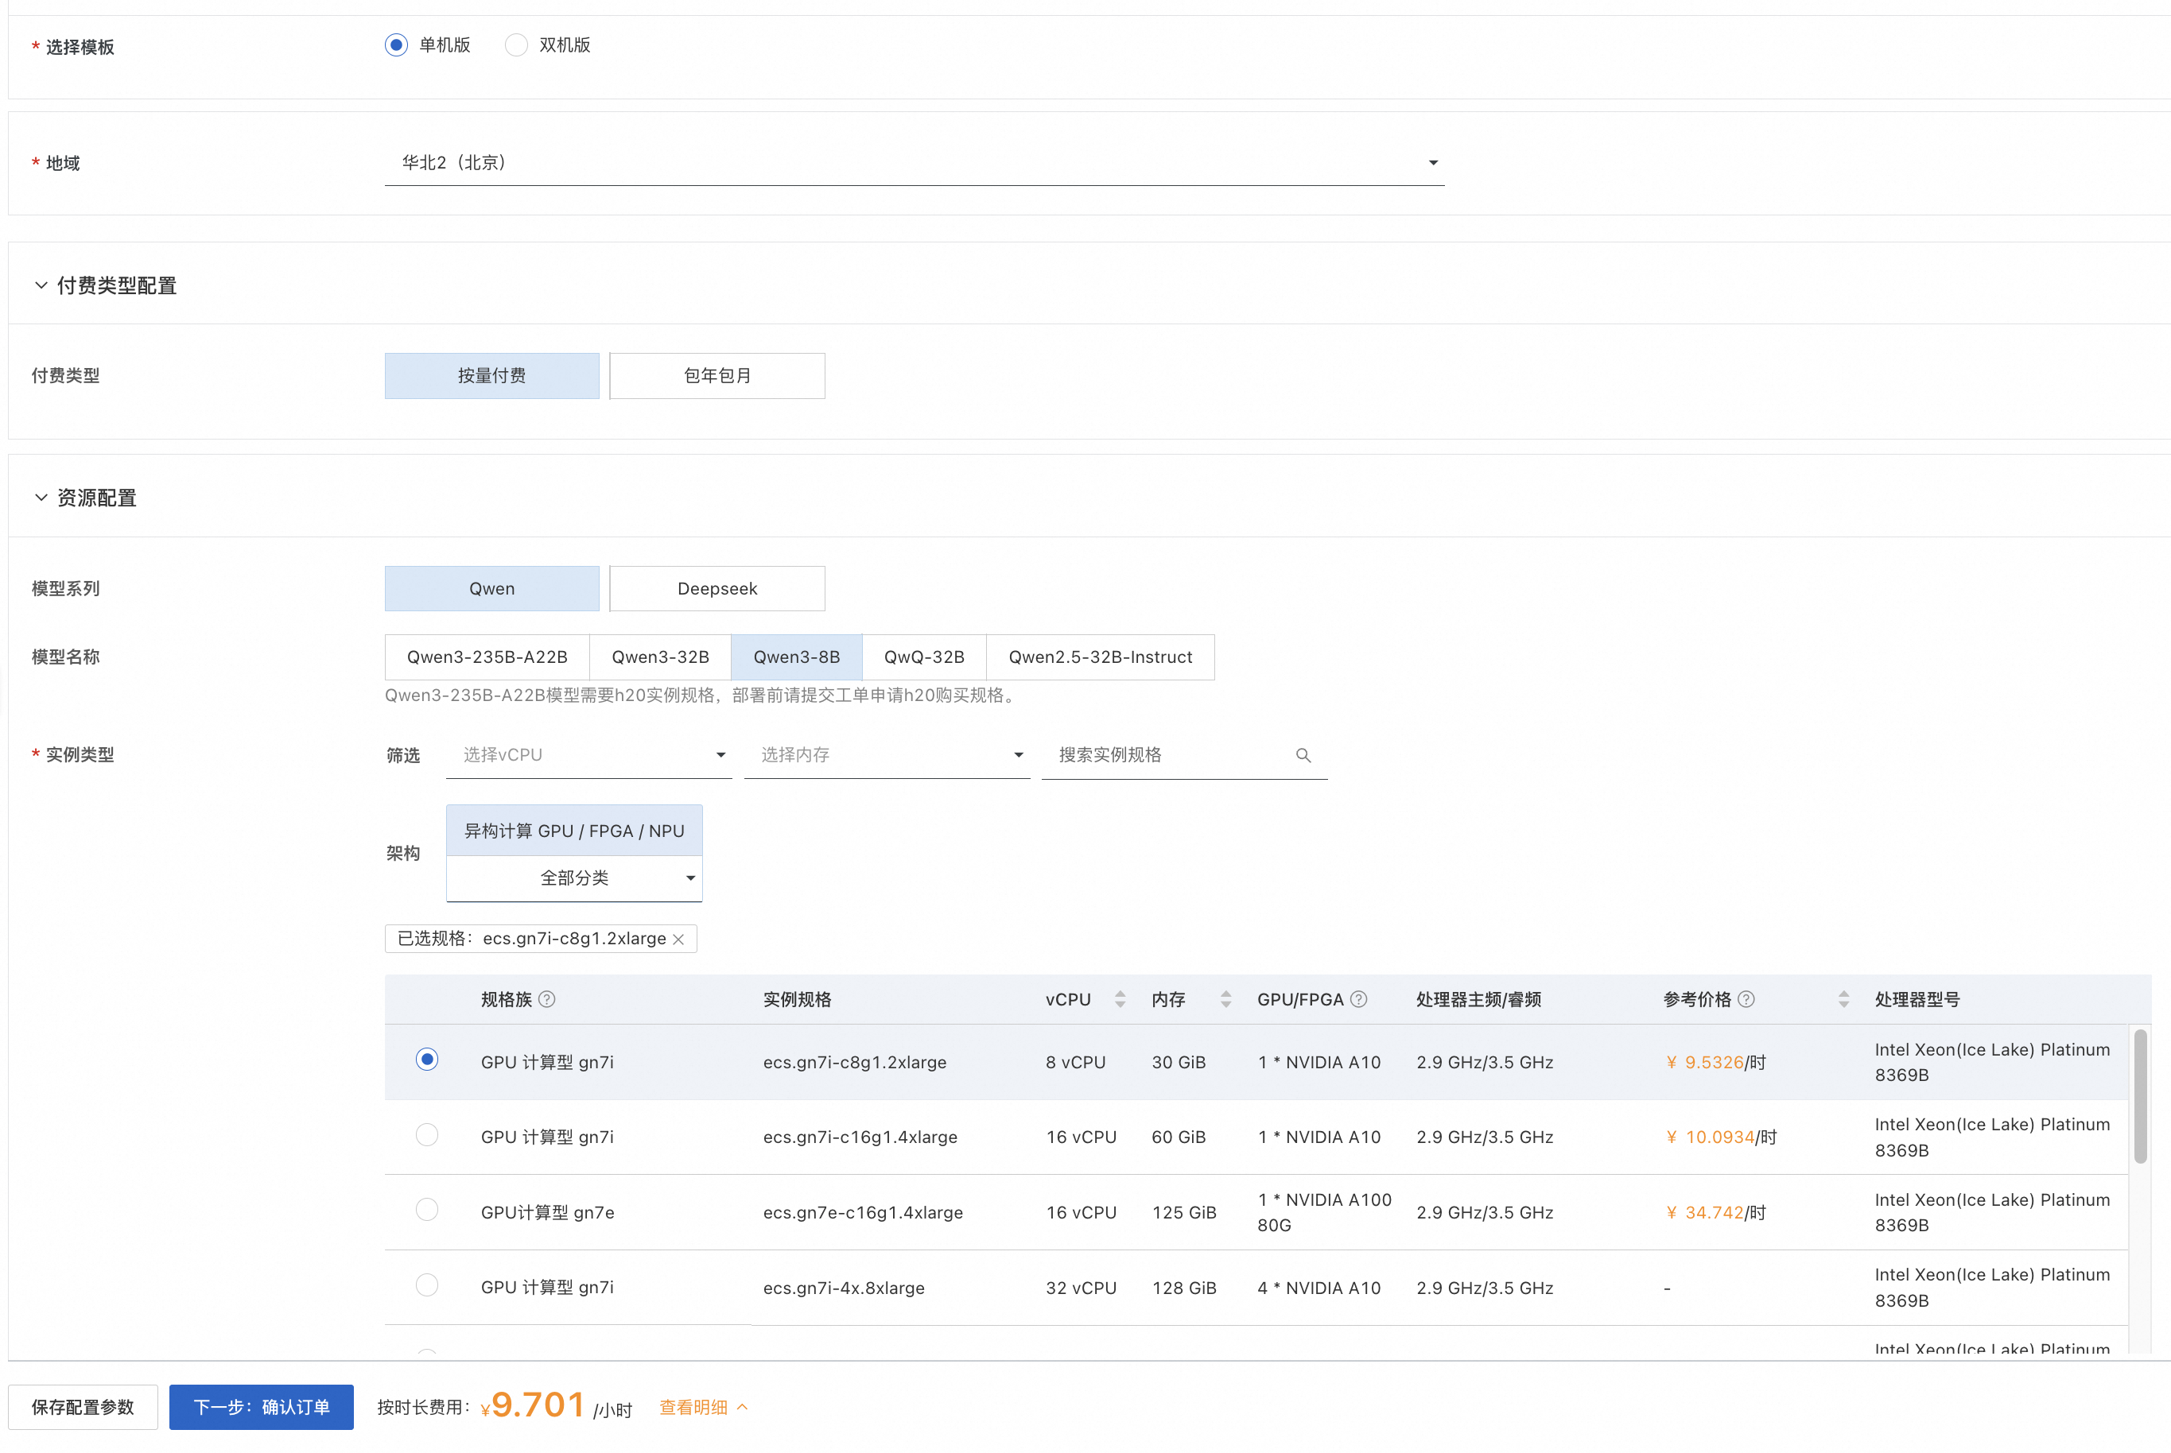The width and height of the screenshot is (2171, 1453).
Task: Collapse the 付费类型配置 section
Action: point(41,285)
